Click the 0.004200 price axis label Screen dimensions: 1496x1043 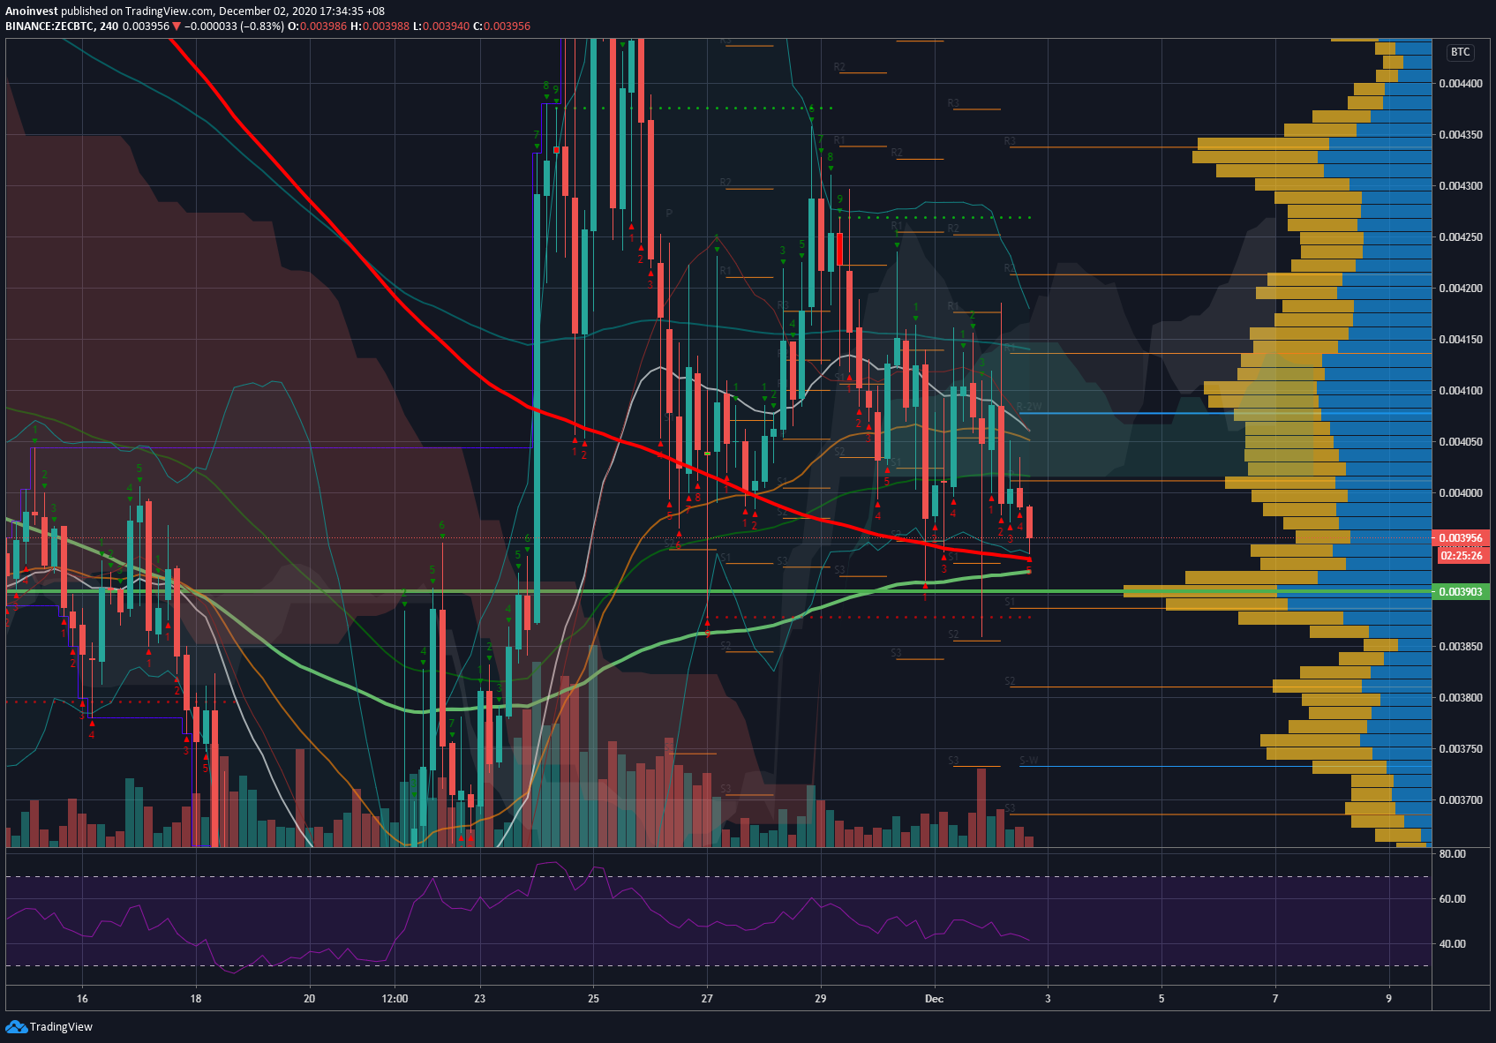1461,289
